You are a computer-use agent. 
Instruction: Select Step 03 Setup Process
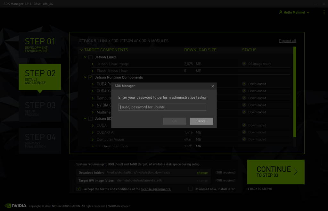[x=40, y=109]
